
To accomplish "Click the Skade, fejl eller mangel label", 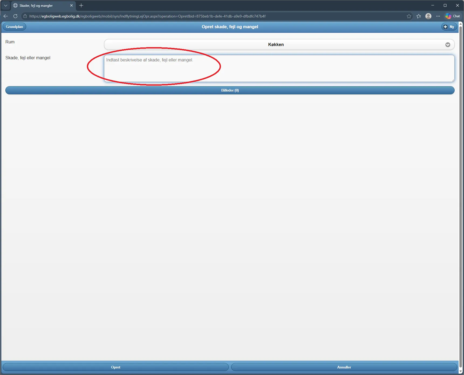I will coord(28,58).
